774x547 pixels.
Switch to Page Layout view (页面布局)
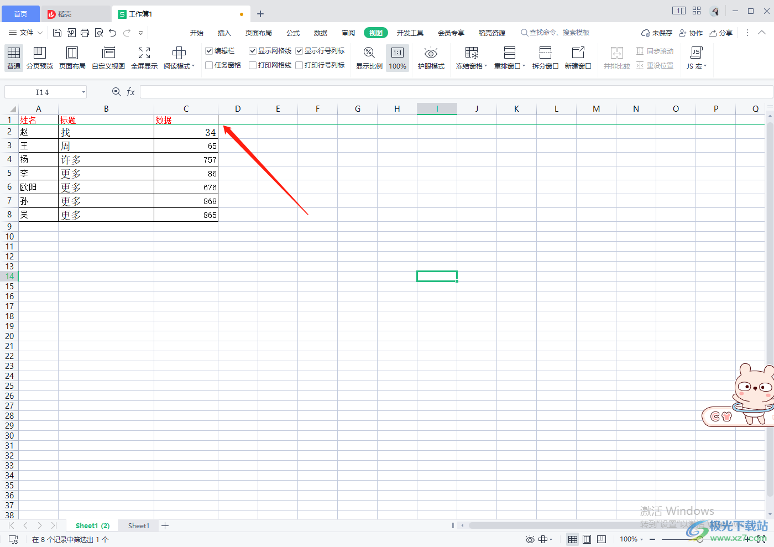pos(72,58)
